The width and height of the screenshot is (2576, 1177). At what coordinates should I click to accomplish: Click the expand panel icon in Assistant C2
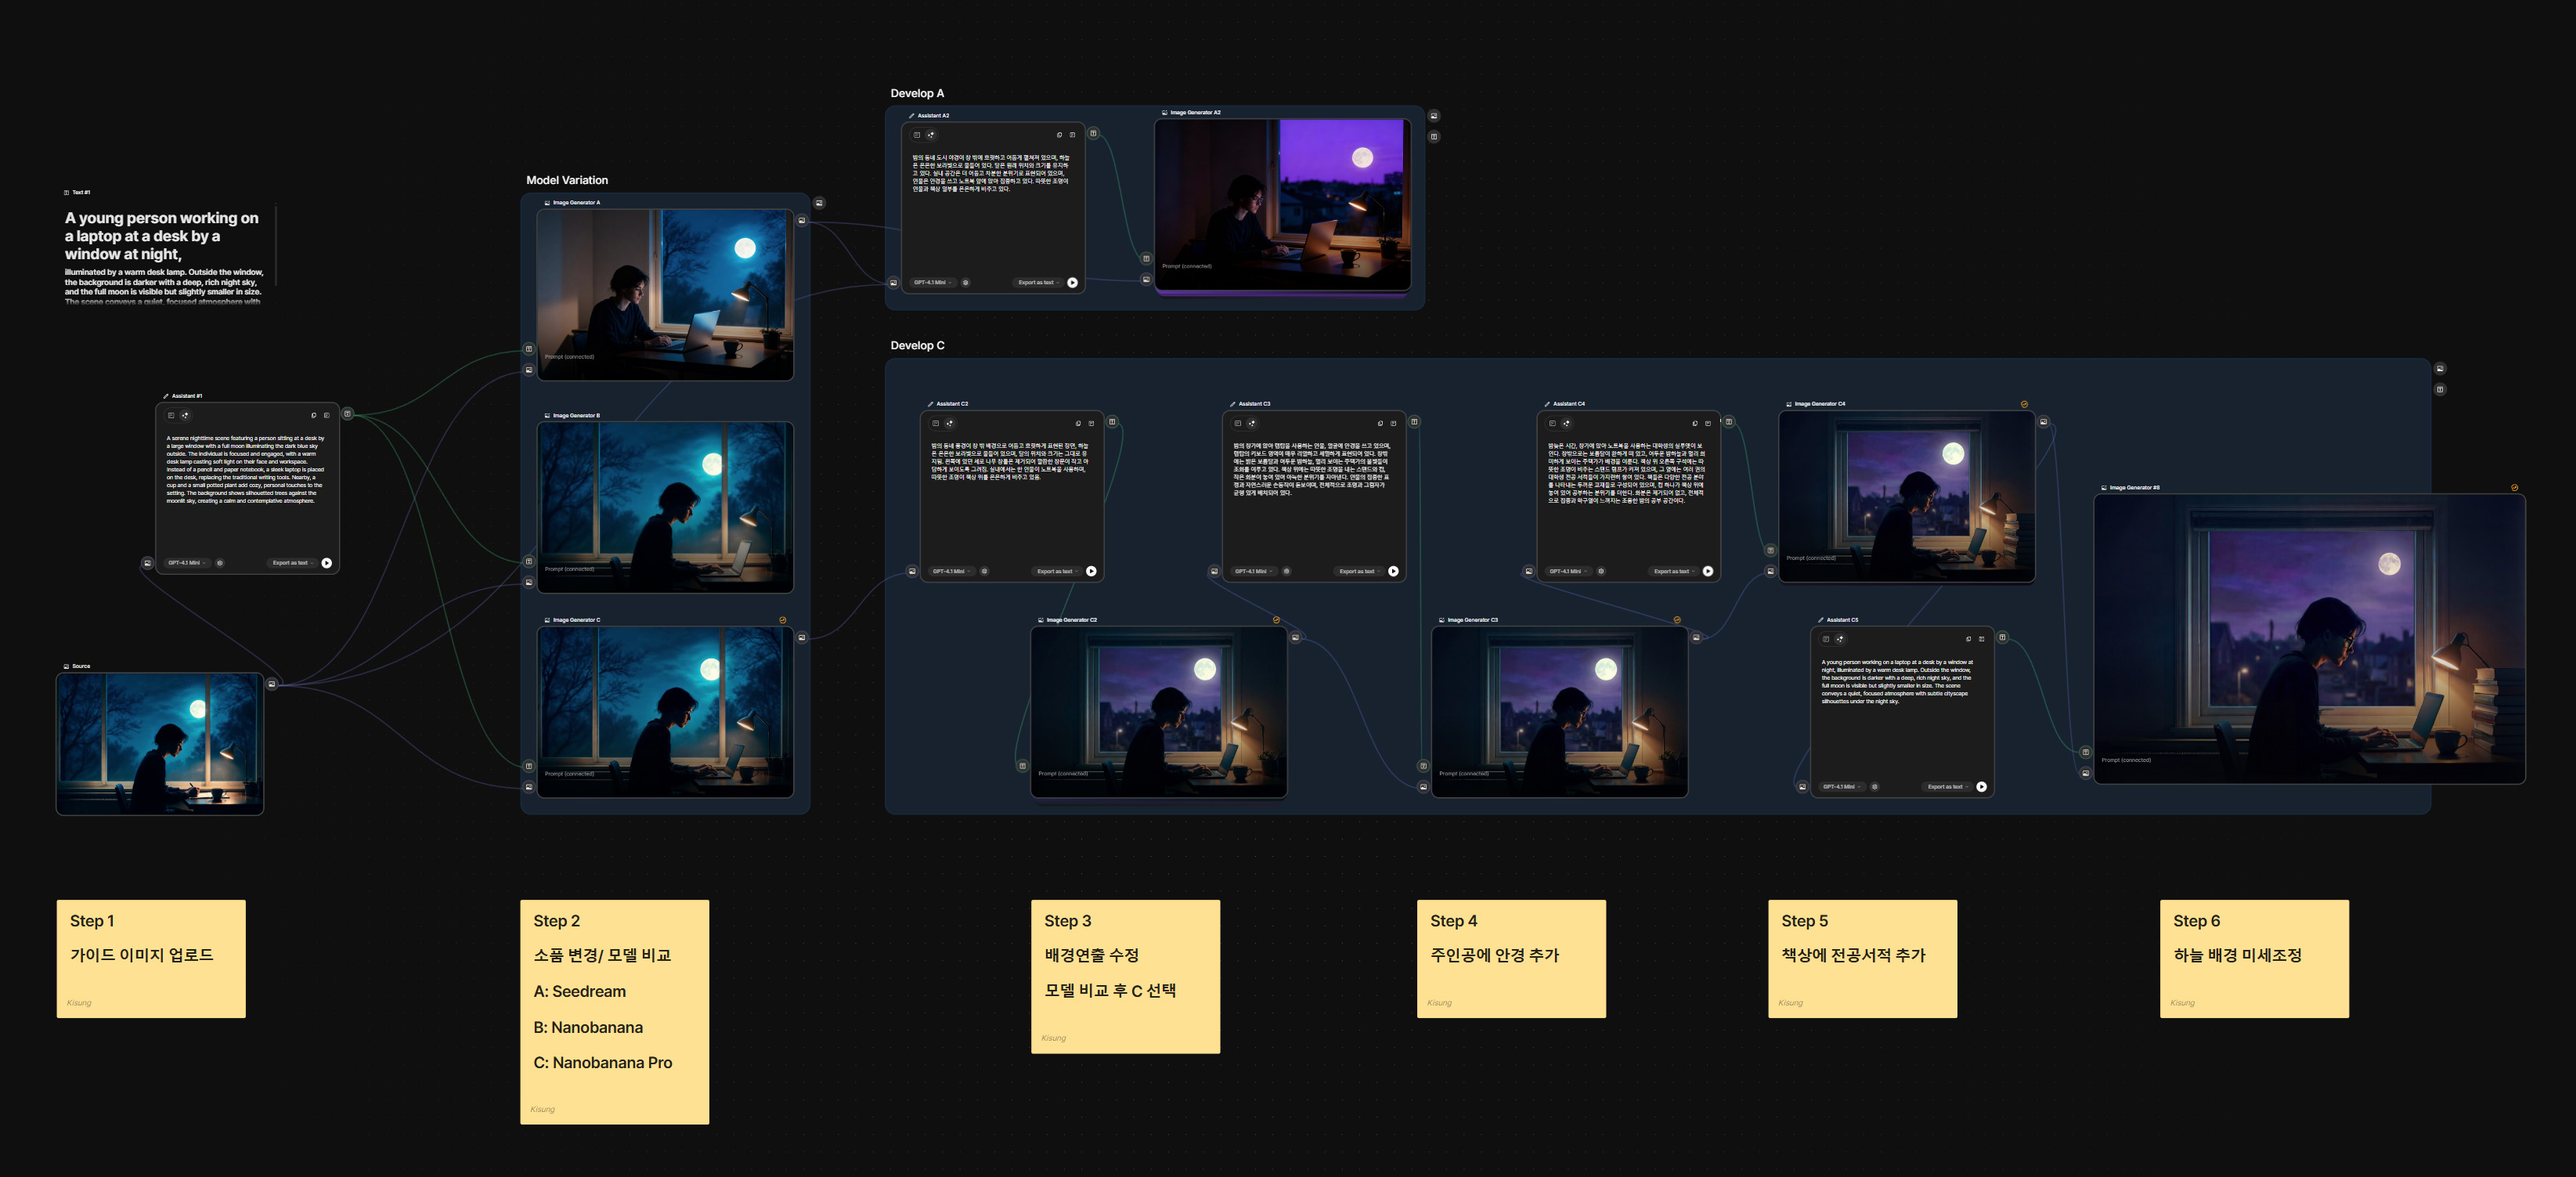(1091, 423)
